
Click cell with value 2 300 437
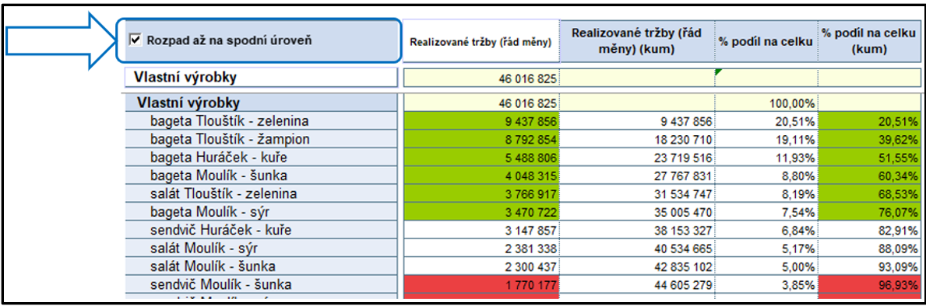click(x=481, y=266)
